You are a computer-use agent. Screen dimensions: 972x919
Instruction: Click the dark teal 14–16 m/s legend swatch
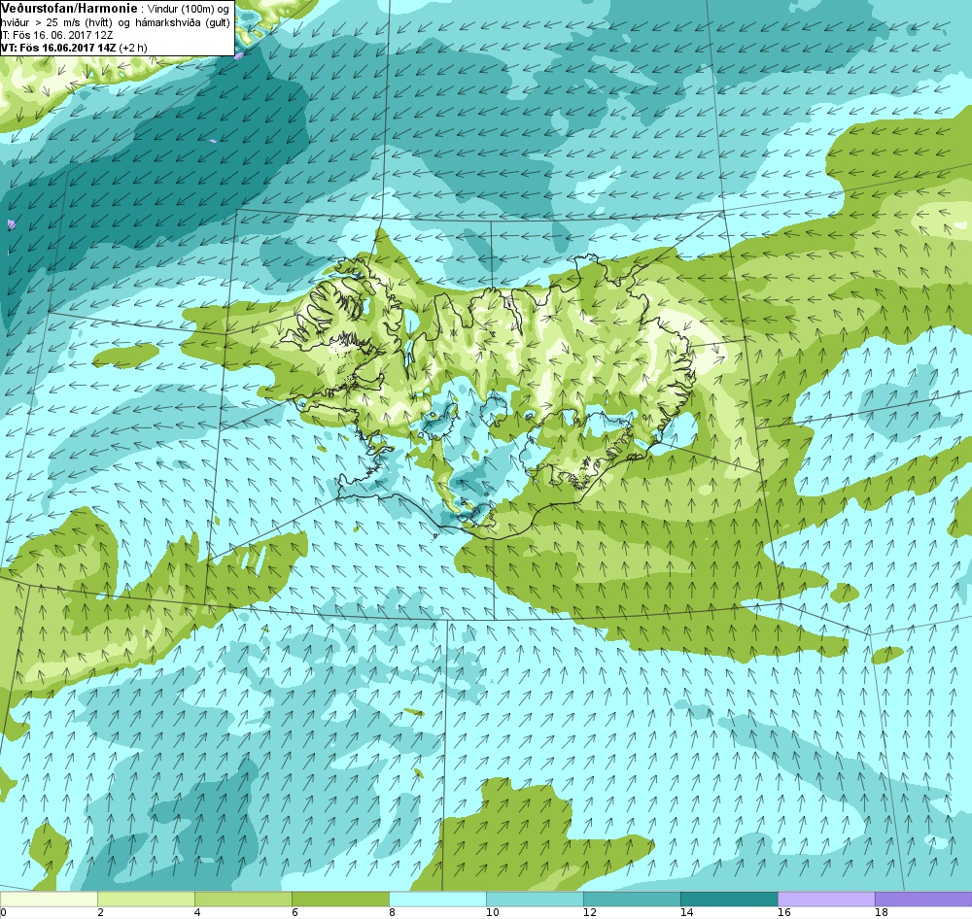(730, 900)
